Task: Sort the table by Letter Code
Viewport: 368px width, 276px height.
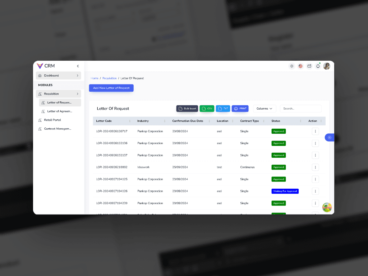Action: coord(130,121)
